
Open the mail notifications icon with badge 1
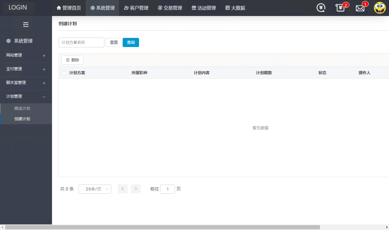click(x=360, y=8)
